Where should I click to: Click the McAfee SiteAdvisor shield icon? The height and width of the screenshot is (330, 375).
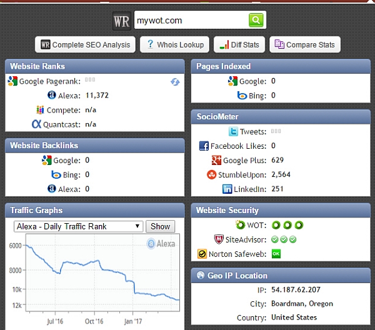pos(219,239)
